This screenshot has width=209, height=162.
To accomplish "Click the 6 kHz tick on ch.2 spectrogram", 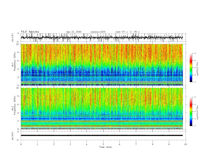I will pyautogui.click(x=18, y=105).
